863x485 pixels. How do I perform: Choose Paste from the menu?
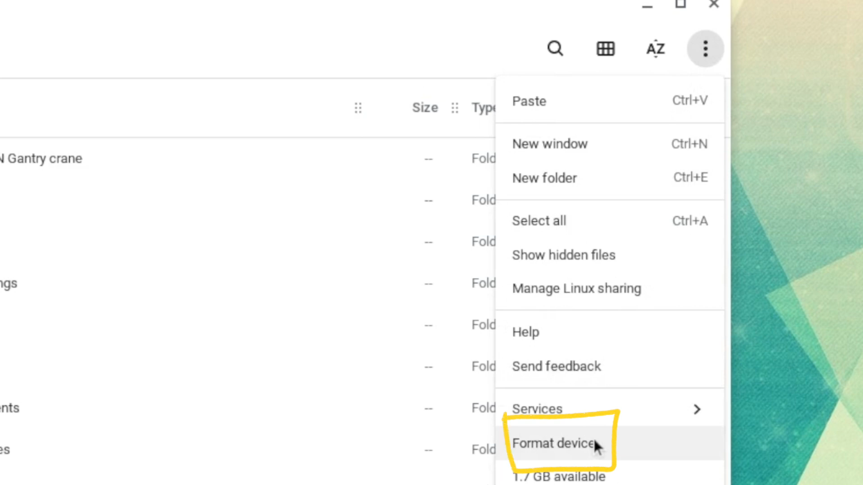529,101
